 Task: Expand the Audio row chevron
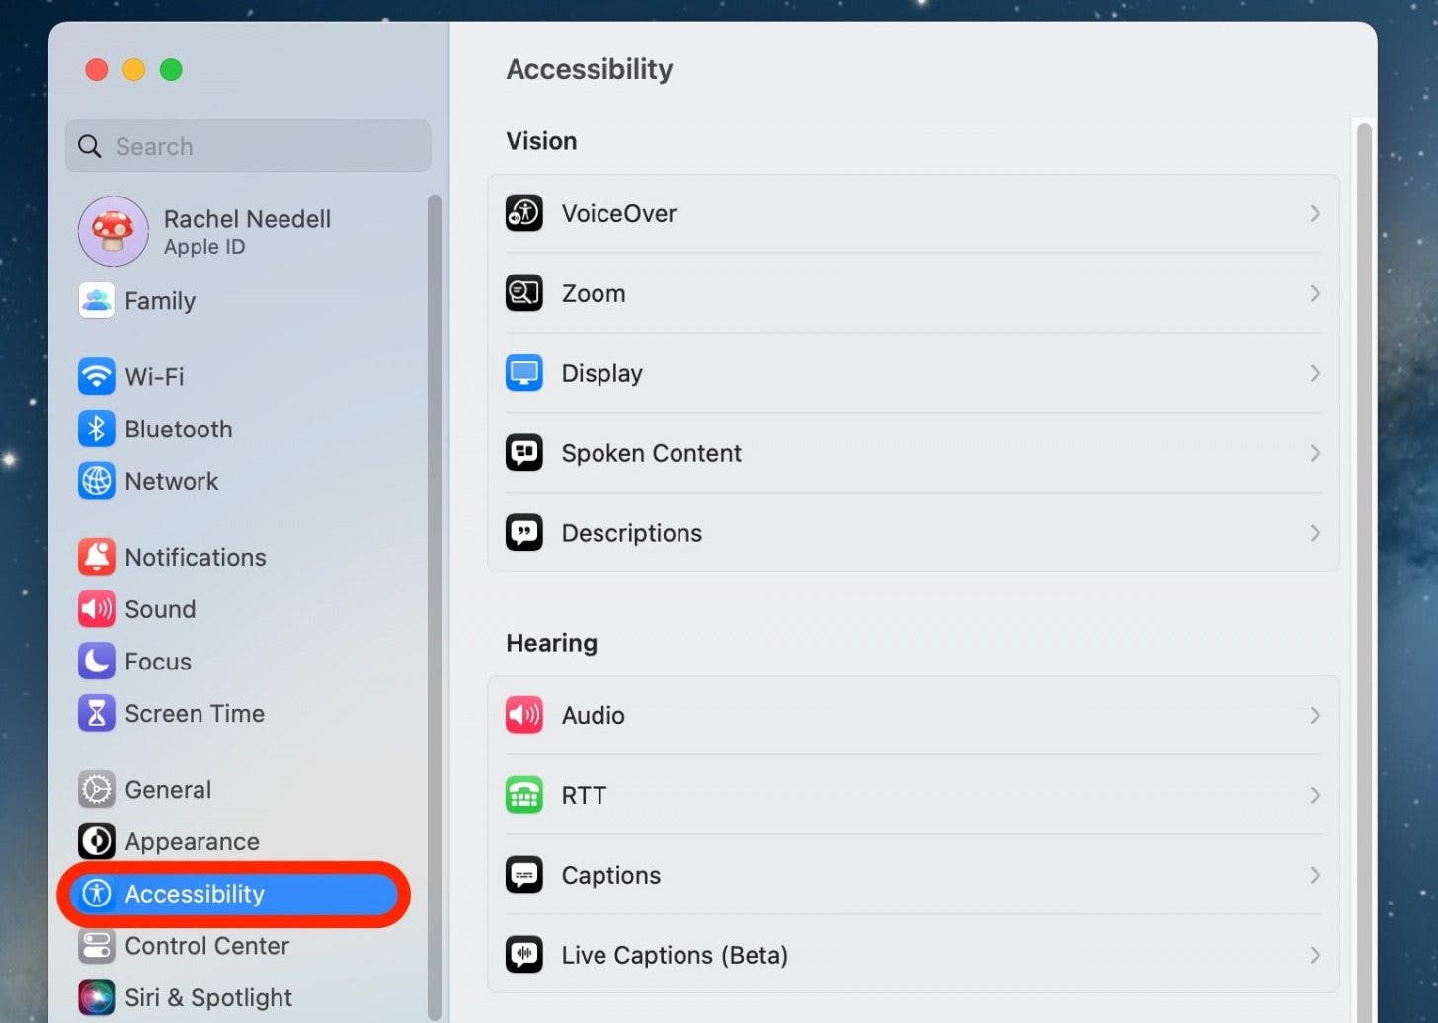click(1315, 715)
